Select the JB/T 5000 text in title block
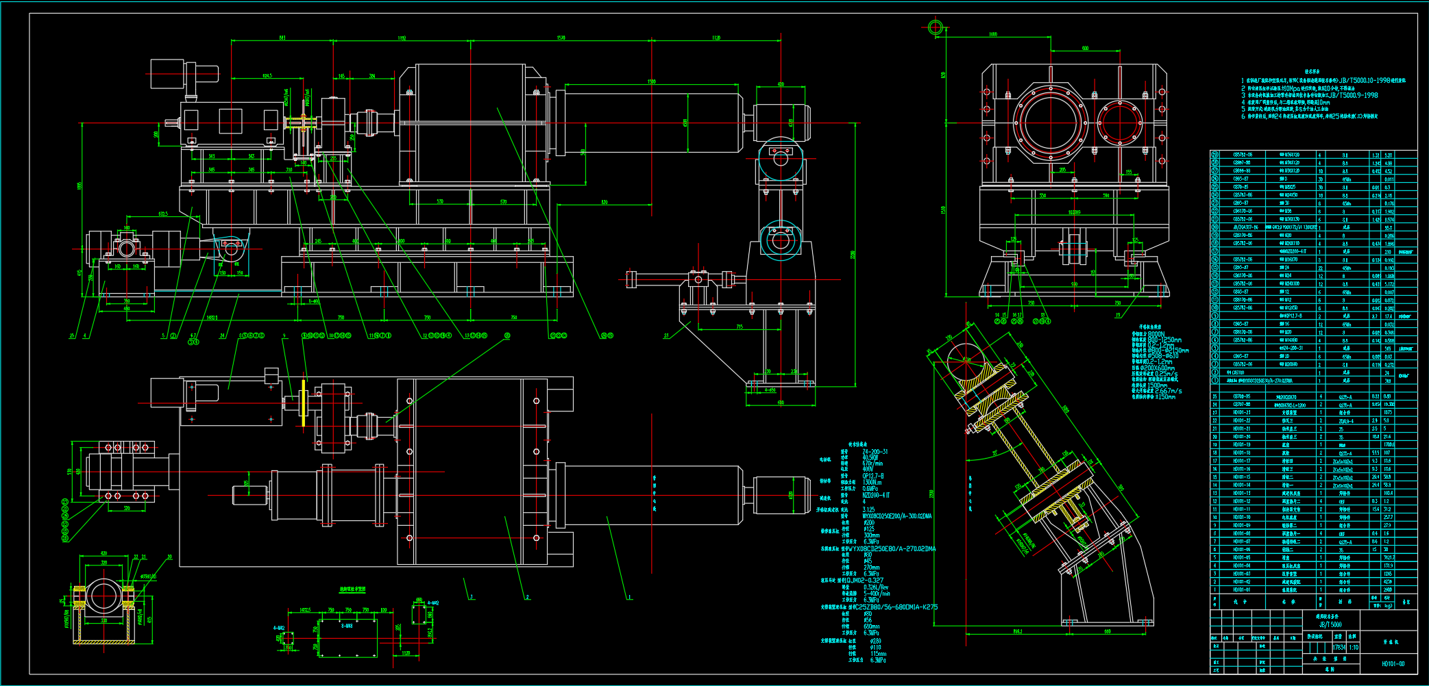Image resolution: width=1429 pixels, height=686 pixels. (x=1330, y=624)
